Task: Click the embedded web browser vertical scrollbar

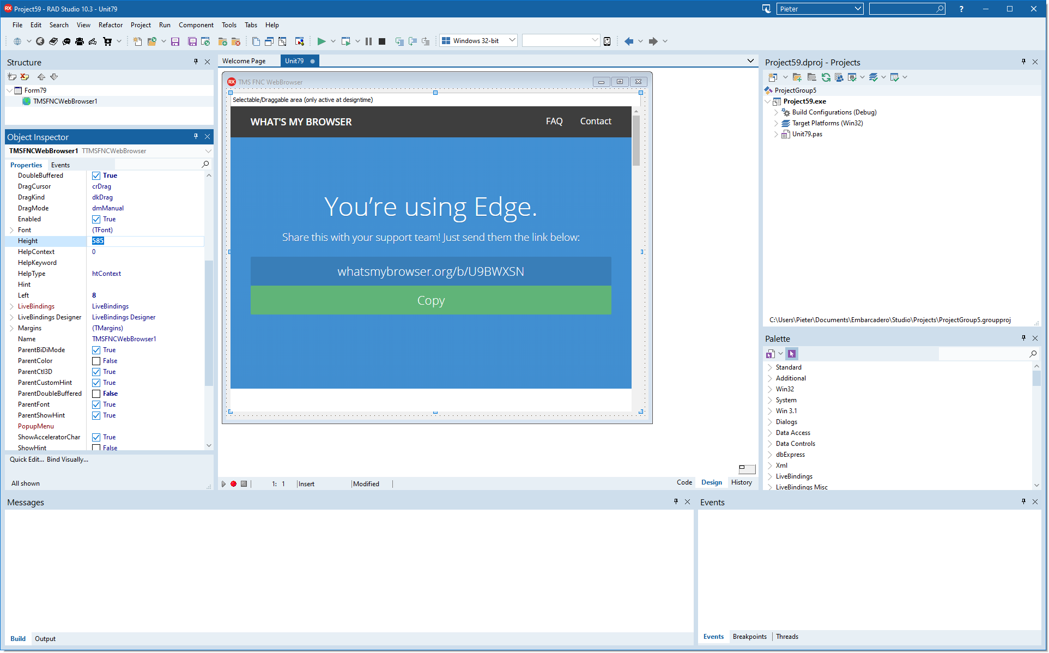Action: click(636, 258)
